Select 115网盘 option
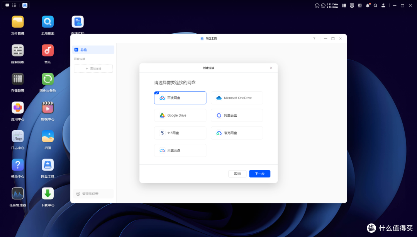The height and width of the screenshot is (237, 417). 180,133
